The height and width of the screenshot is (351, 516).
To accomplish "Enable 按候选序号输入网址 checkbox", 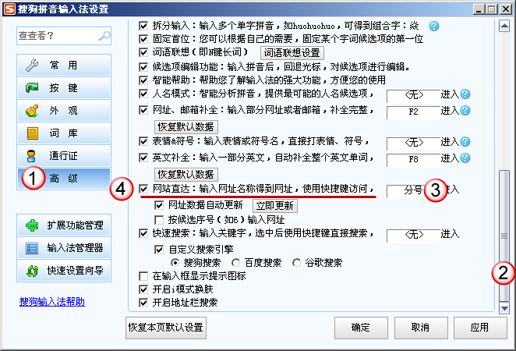I will (159, 220).
